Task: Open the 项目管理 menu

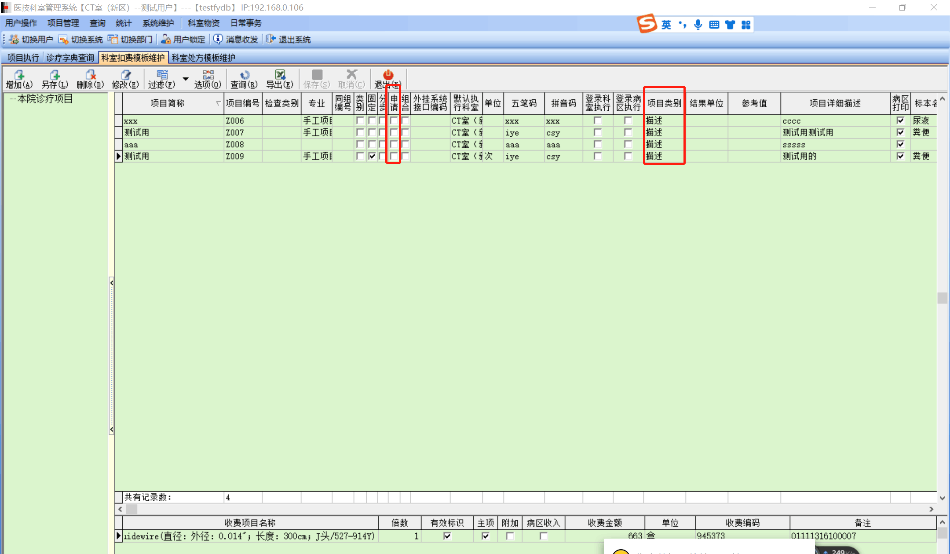Action: (63, 23)
